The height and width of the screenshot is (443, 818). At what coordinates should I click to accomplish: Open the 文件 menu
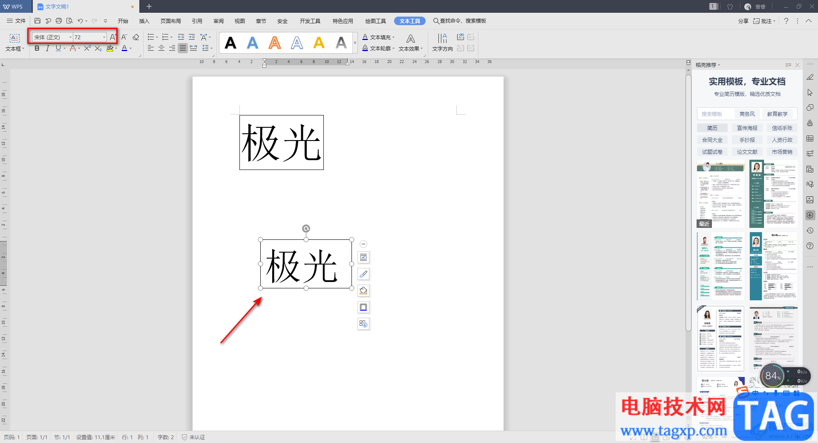pos(16,21)
